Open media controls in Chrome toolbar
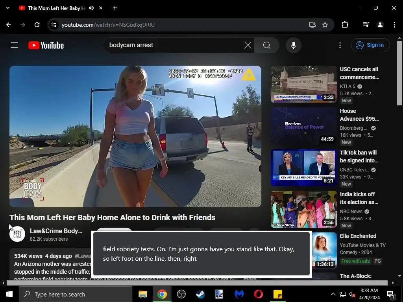This screenshot has width=403, height=302. [366, 25]
